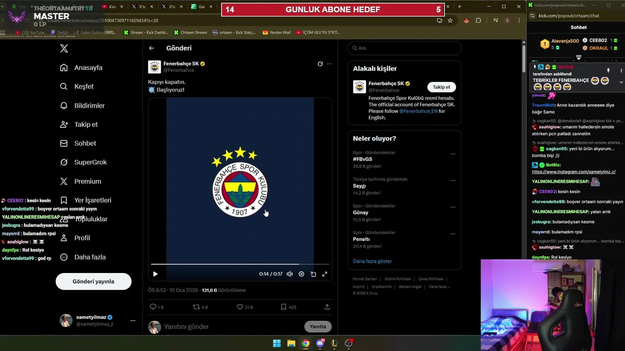Open Premium X icon
Viewport: 625px width, 351px height.
64,181
